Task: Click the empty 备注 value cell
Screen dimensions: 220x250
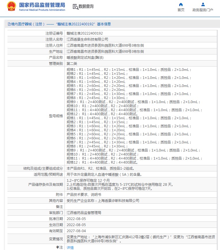Action: 141,207
